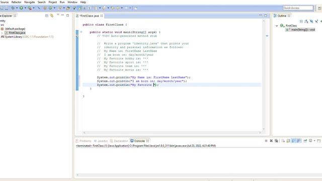The height and width of the screenshot is (181, 322).
Task: Click the editor vertical scrollbar
Action: click(x=264, y=75)
